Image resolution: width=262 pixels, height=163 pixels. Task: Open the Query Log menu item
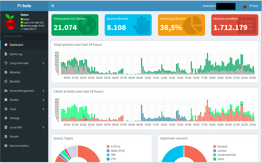[x=24, y=54]
